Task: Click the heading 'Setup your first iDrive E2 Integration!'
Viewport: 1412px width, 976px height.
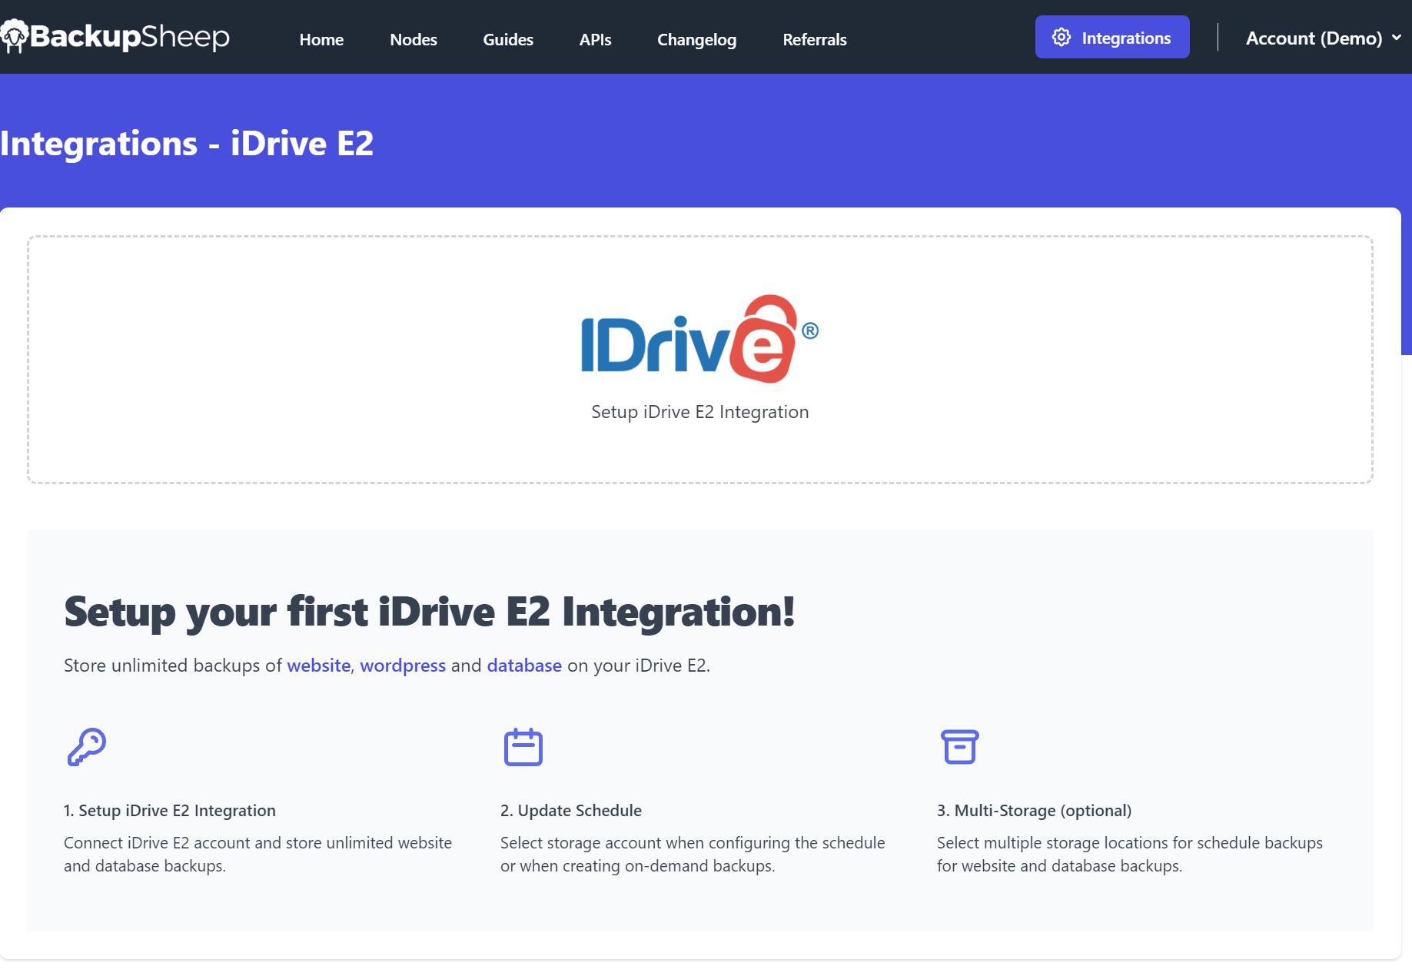Action: click(430, 612)
